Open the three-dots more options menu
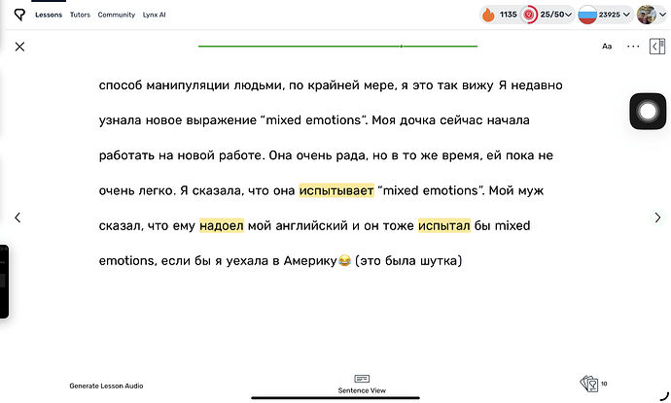Image resolution: width=671 pixels, height=403 pixels. [x=633, y=46]
